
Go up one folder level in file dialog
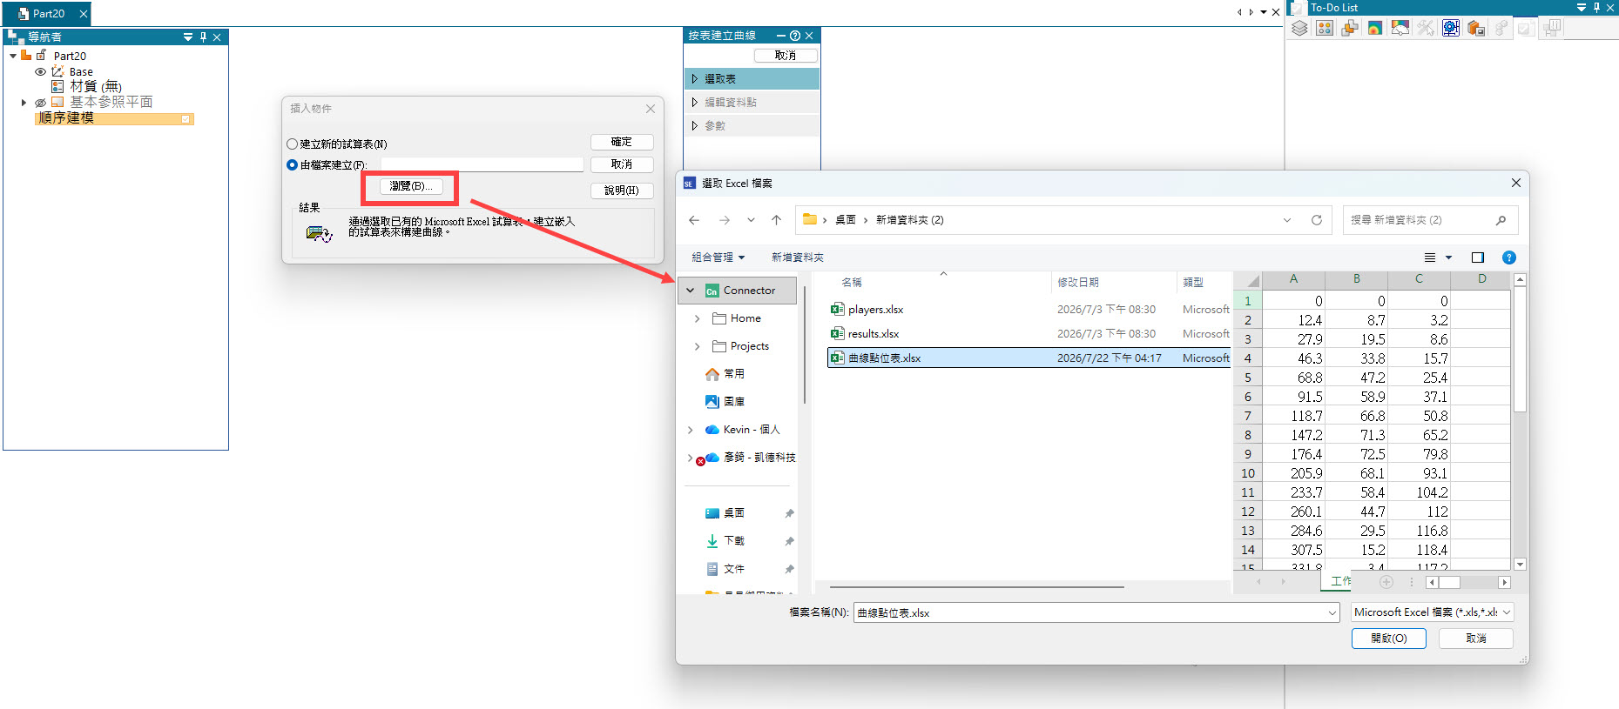tap(776, 220)
